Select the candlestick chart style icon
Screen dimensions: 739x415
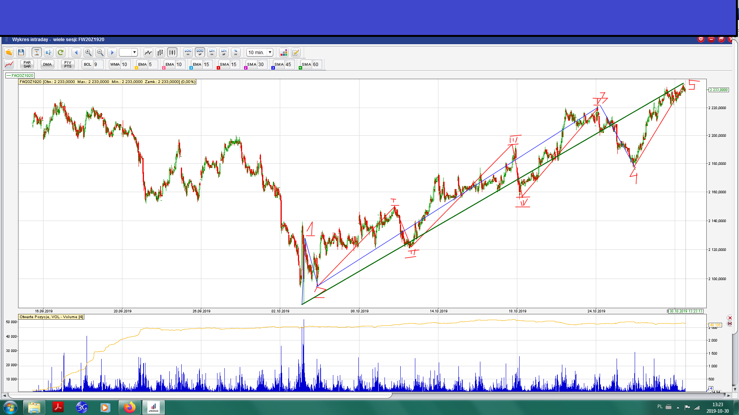[x=172, y=52]
